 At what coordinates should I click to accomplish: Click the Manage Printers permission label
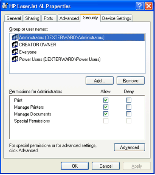(x=29, y=107)
